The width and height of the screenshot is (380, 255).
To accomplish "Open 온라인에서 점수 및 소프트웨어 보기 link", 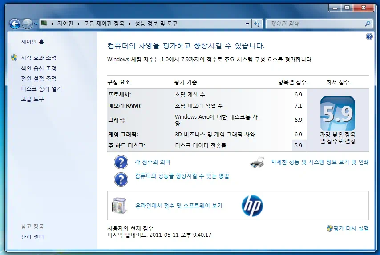I will [178, 206].
